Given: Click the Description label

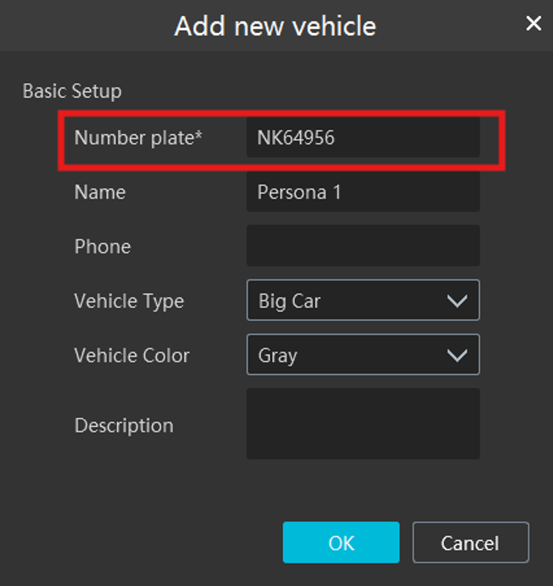Looking at the screenshot, I should (x=124, y=425).
